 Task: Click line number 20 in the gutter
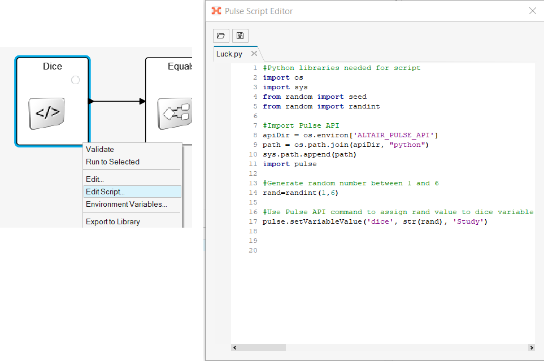pyautogui.click(x=253, y=251)
